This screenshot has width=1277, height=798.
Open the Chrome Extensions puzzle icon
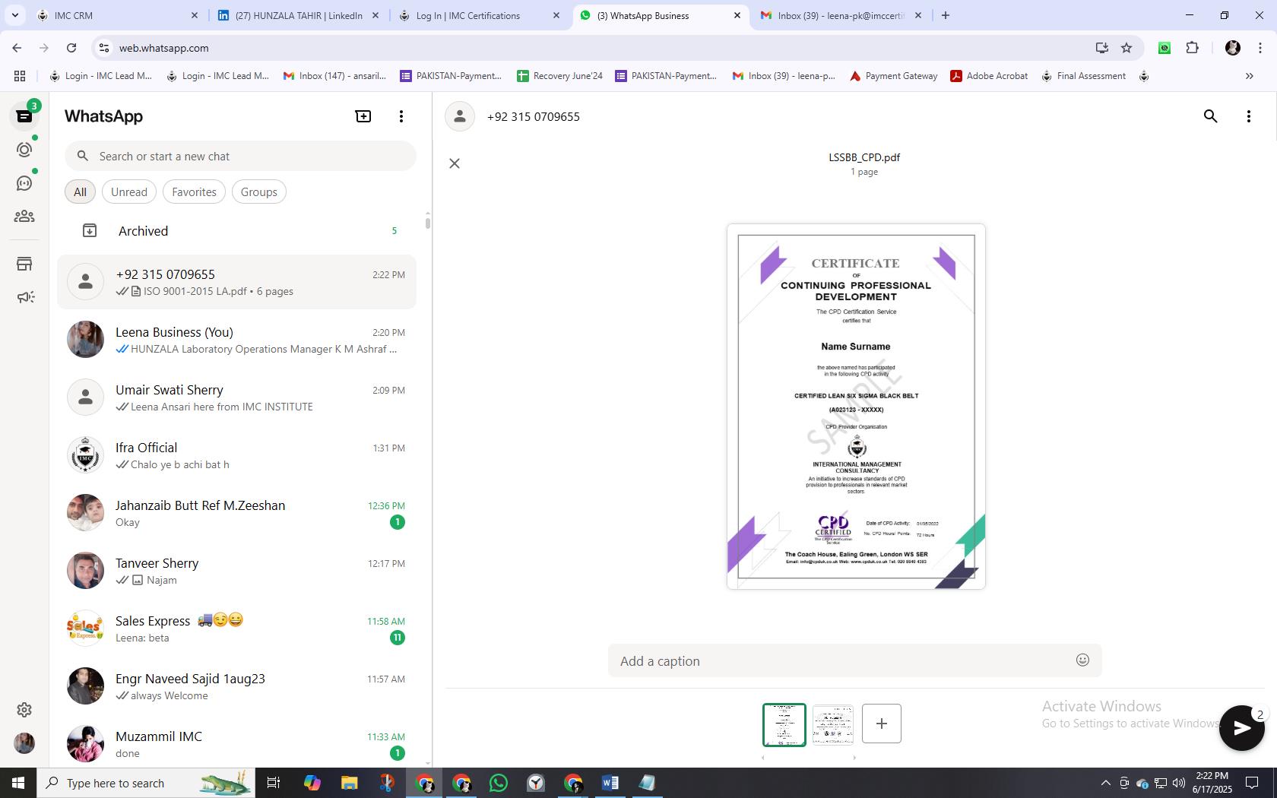pos(1192,48)
